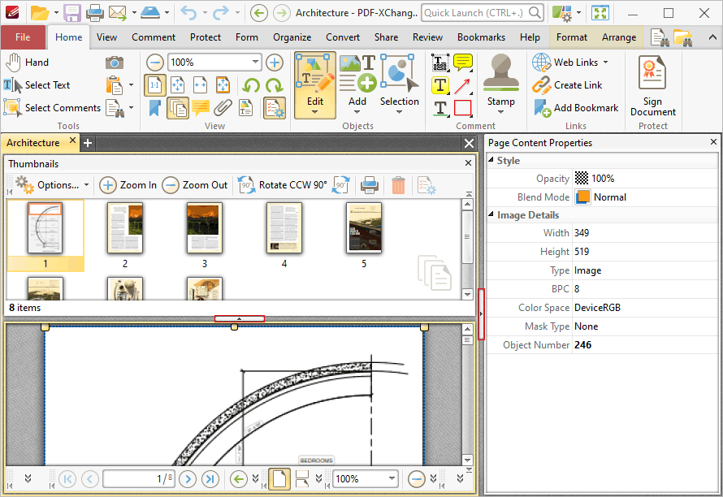Activate the Select Comments tool
This screenshot has height=497, width=723.
pyautogui.click(x=52, y=107)
